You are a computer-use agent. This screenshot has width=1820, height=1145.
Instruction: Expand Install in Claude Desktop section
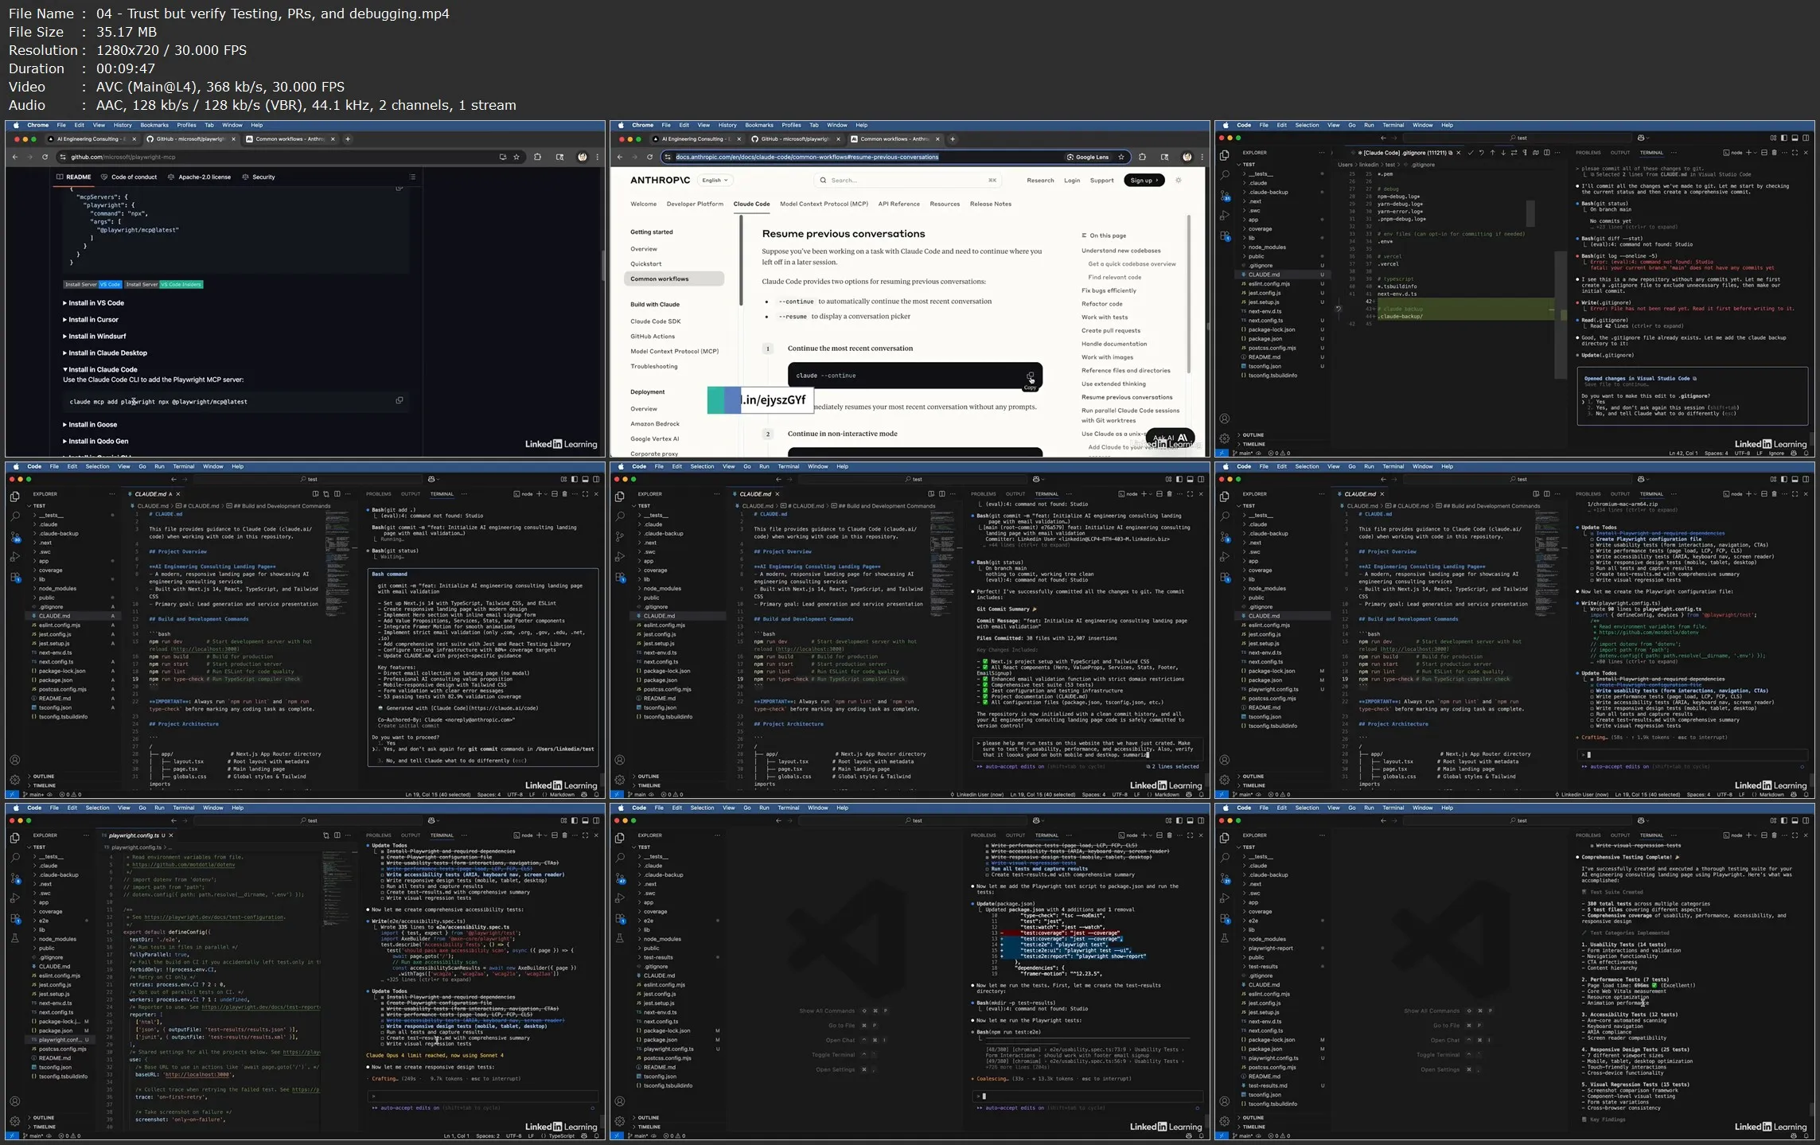(x=105, y=352)
